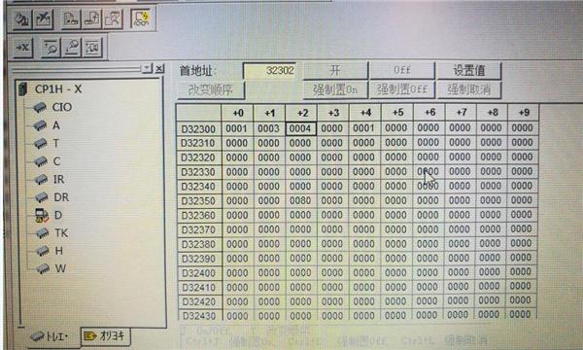Click the 强制取消 button
This screenshot has width=583, height=350.
click(469, 89)
